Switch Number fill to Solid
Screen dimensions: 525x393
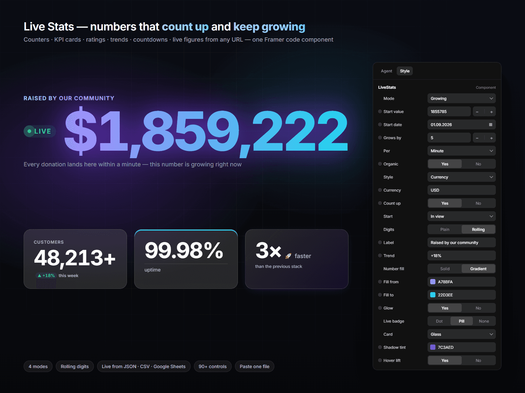point(445,269)
